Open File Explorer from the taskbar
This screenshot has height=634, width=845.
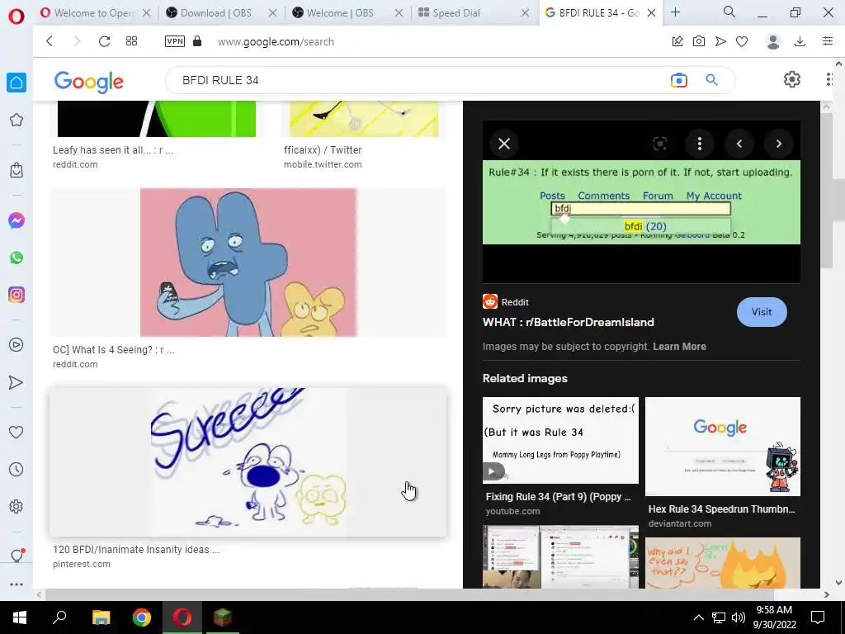101,617
